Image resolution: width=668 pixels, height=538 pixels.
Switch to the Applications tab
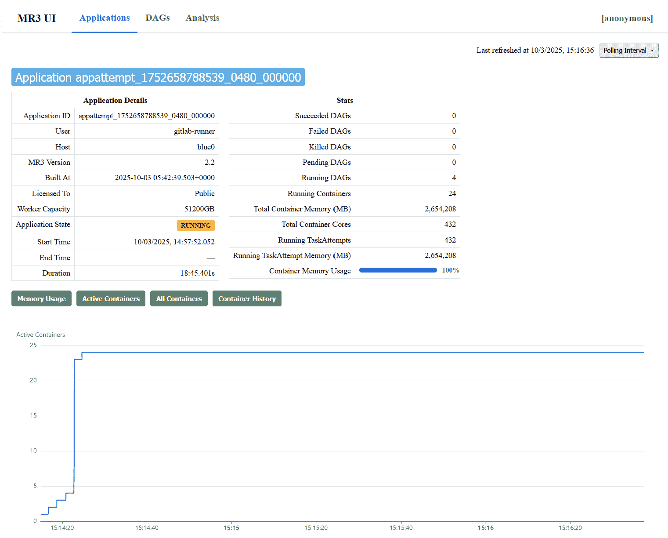(x=105, y=18)
